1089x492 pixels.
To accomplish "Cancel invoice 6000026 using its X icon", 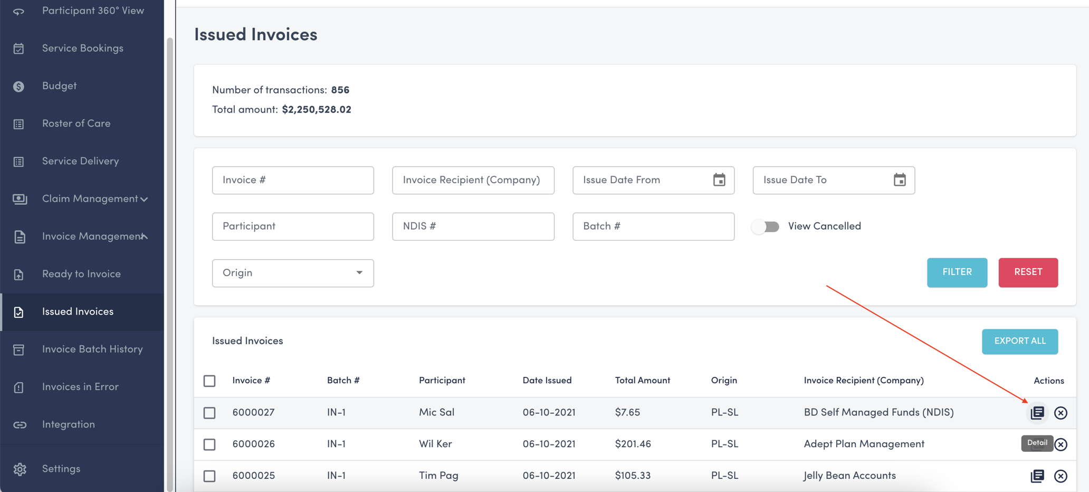I will 1061,444.
